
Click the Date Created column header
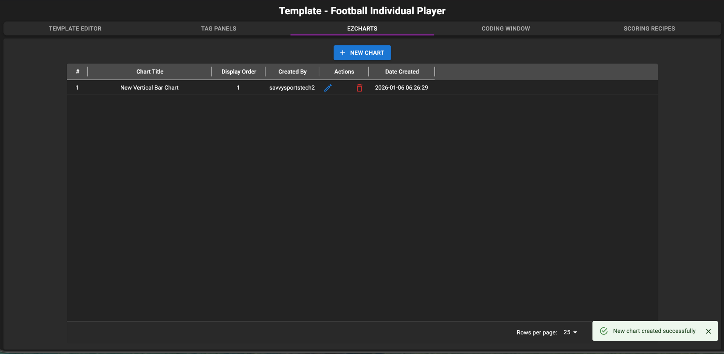tap(402, 72)
